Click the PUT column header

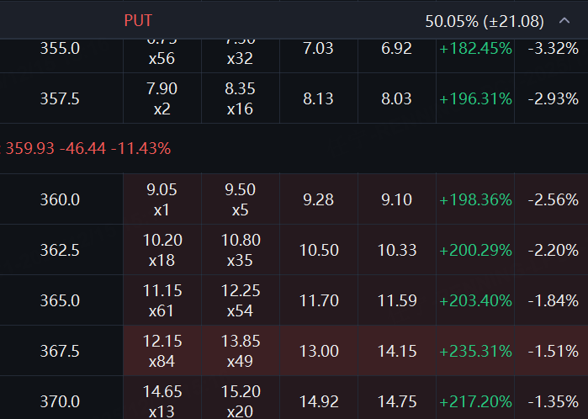point(138,20)
